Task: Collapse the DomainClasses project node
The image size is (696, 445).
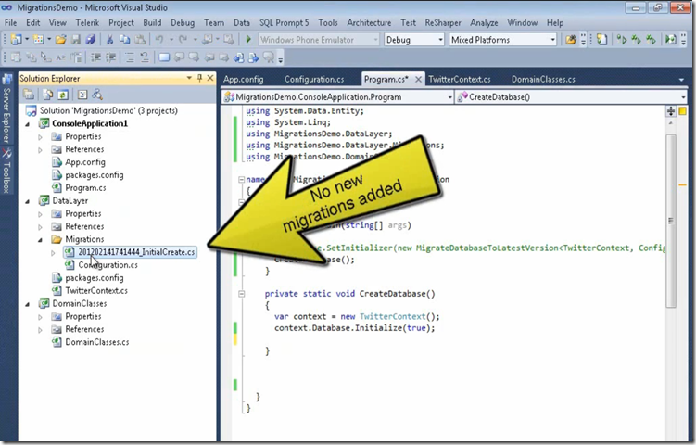Action: tap(28, 304)
